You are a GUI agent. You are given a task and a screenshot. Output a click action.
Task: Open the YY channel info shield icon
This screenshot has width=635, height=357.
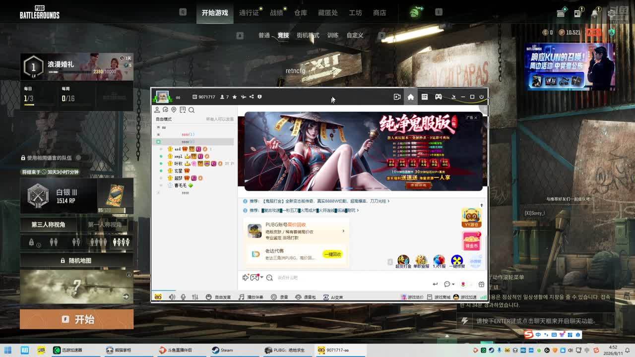click(259, 97)
